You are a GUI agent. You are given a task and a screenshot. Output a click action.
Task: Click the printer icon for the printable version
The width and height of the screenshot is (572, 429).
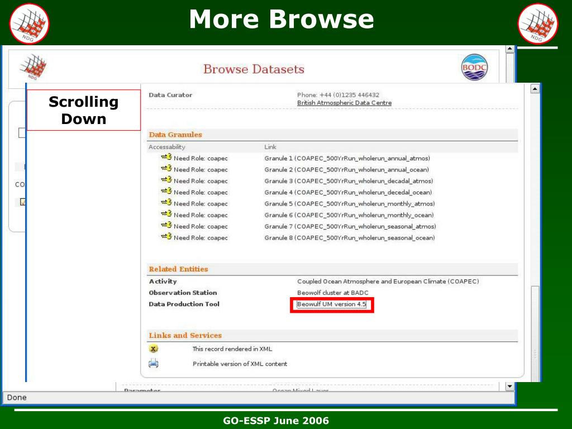[x=154, y=363]
